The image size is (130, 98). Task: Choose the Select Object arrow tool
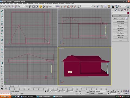click(27, 7)
